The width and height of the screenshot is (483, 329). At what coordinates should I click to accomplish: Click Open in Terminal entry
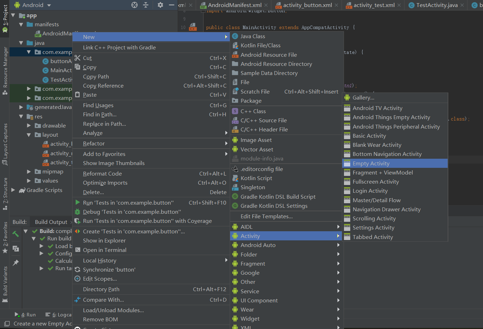coord(151,250)
